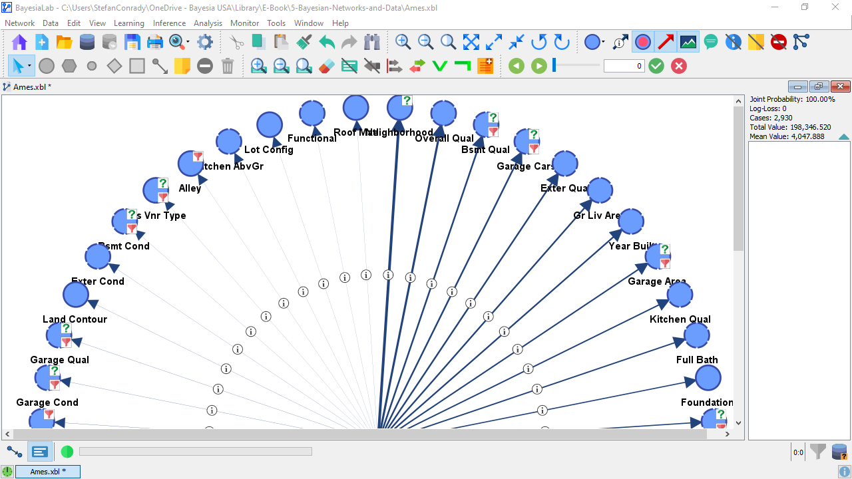
Task: Click the graph's vertical scrollbar
Action: tap(738, 178)
